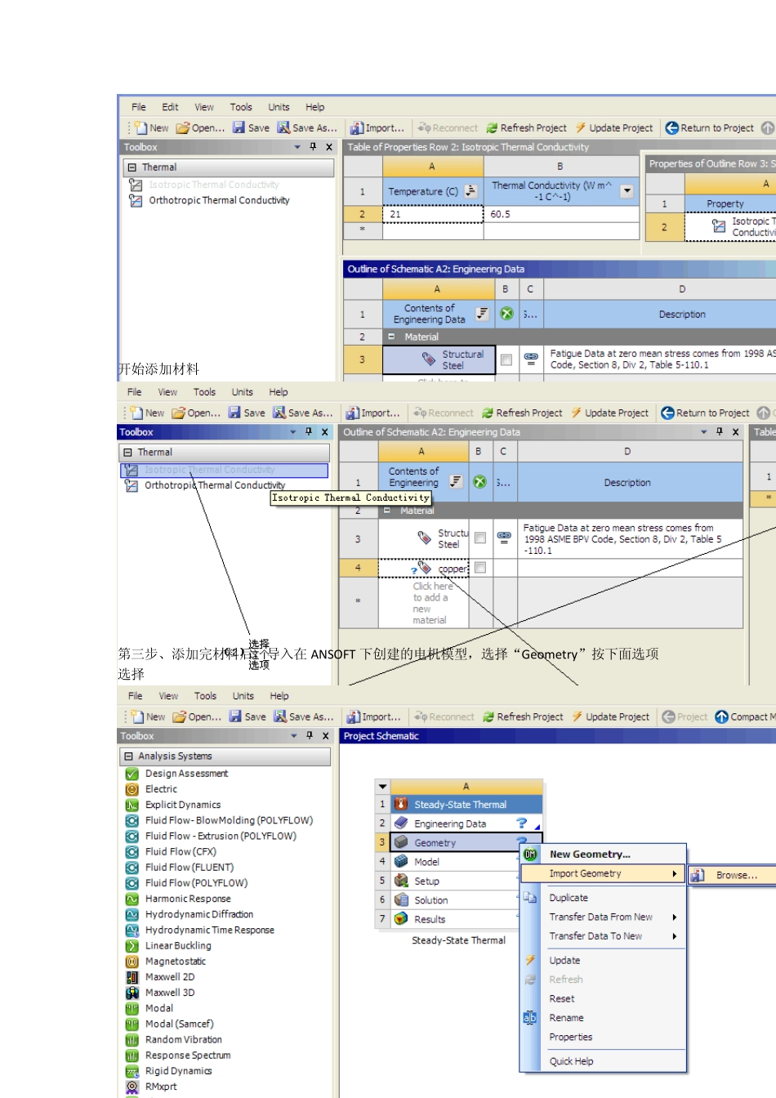Open system A dropdown arrow in schematic
The height and width of the screenshot is (1098, 776).
point(381,786)
